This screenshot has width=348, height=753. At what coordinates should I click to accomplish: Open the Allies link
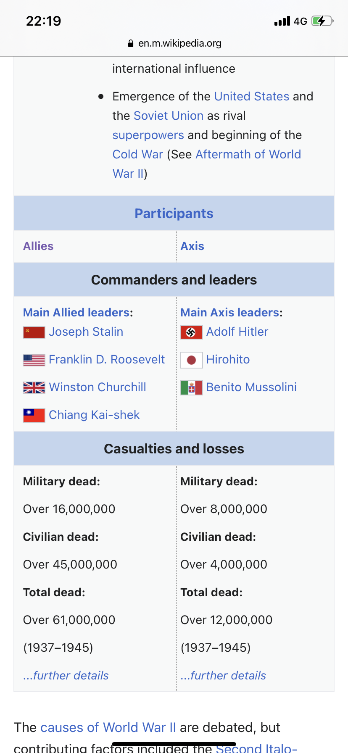[x=38, y=246]
